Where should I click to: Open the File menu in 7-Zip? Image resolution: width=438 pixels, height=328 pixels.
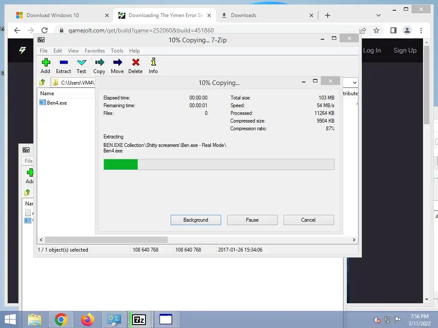[44, 51]
